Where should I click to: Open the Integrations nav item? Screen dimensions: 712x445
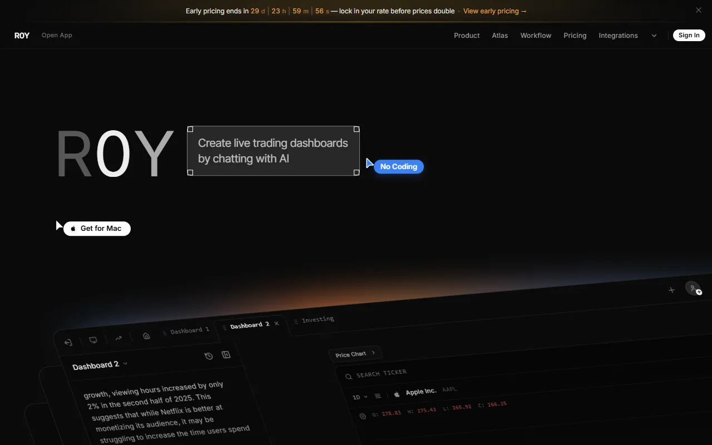click(618, 36)
